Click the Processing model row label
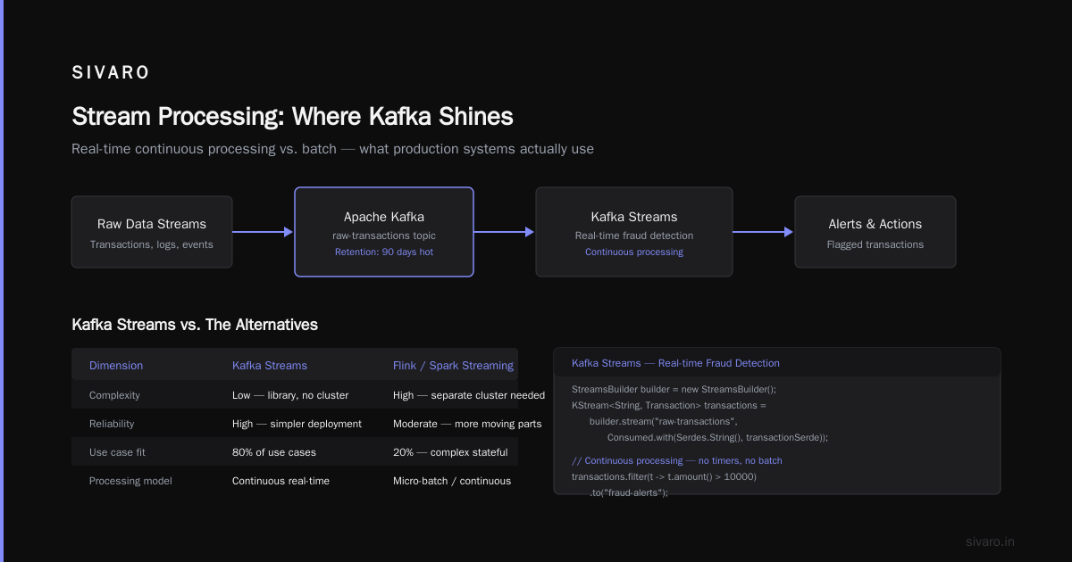 [130, 481]
